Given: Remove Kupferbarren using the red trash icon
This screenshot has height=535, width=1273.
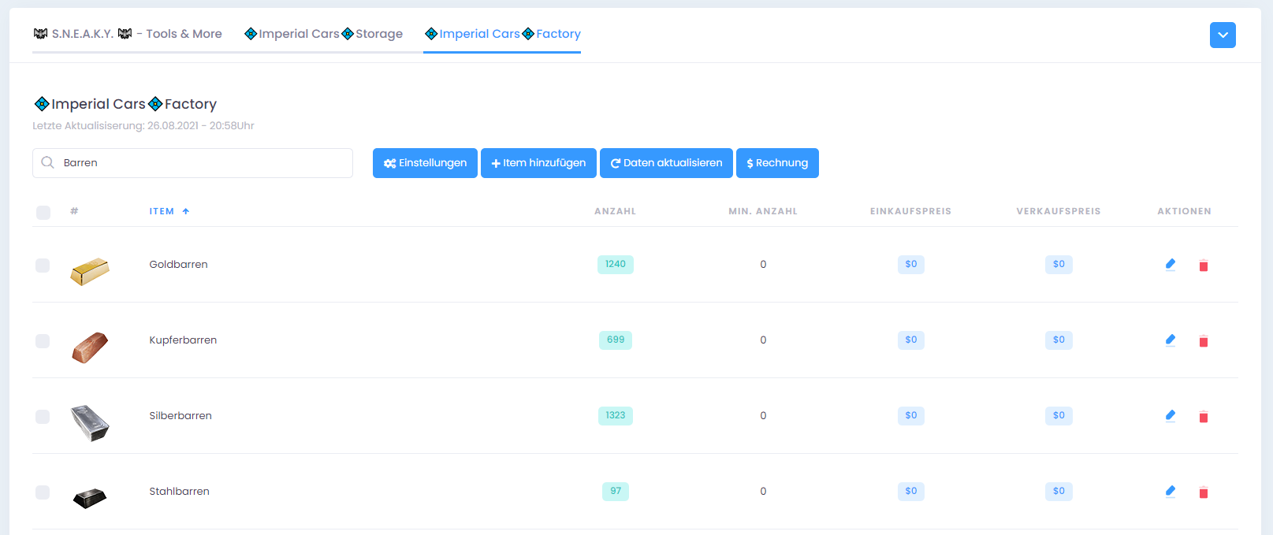Looking at the screenshot, I should [x=1203, y=341].
